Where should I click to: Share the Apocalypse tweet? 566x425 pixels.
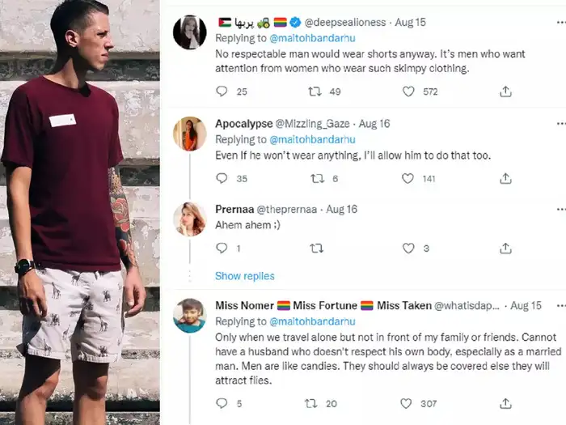coord(505,179)
